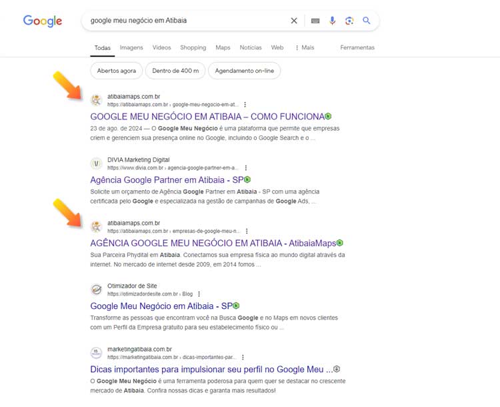This screenshot has width=500, height=407.
Task: Click gray badge after Dicas importantes title
Action: pyautogui.click(x=337, y=369)
